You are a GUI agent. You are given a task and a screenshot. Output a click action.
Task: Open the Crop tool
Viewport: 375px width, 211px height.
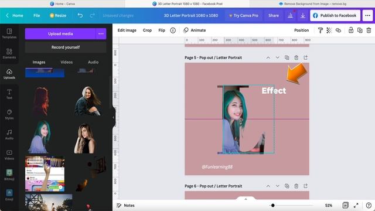coord(147,30)
